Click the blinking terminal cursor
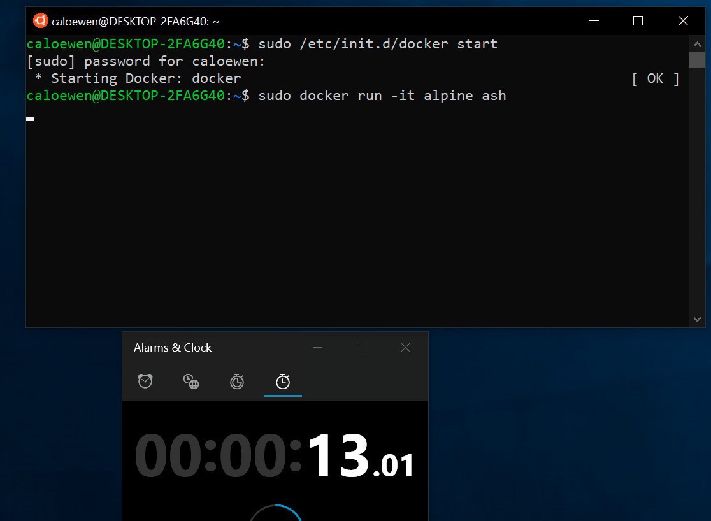Viewport: 711px width, 521px height. tap(31, 119)
